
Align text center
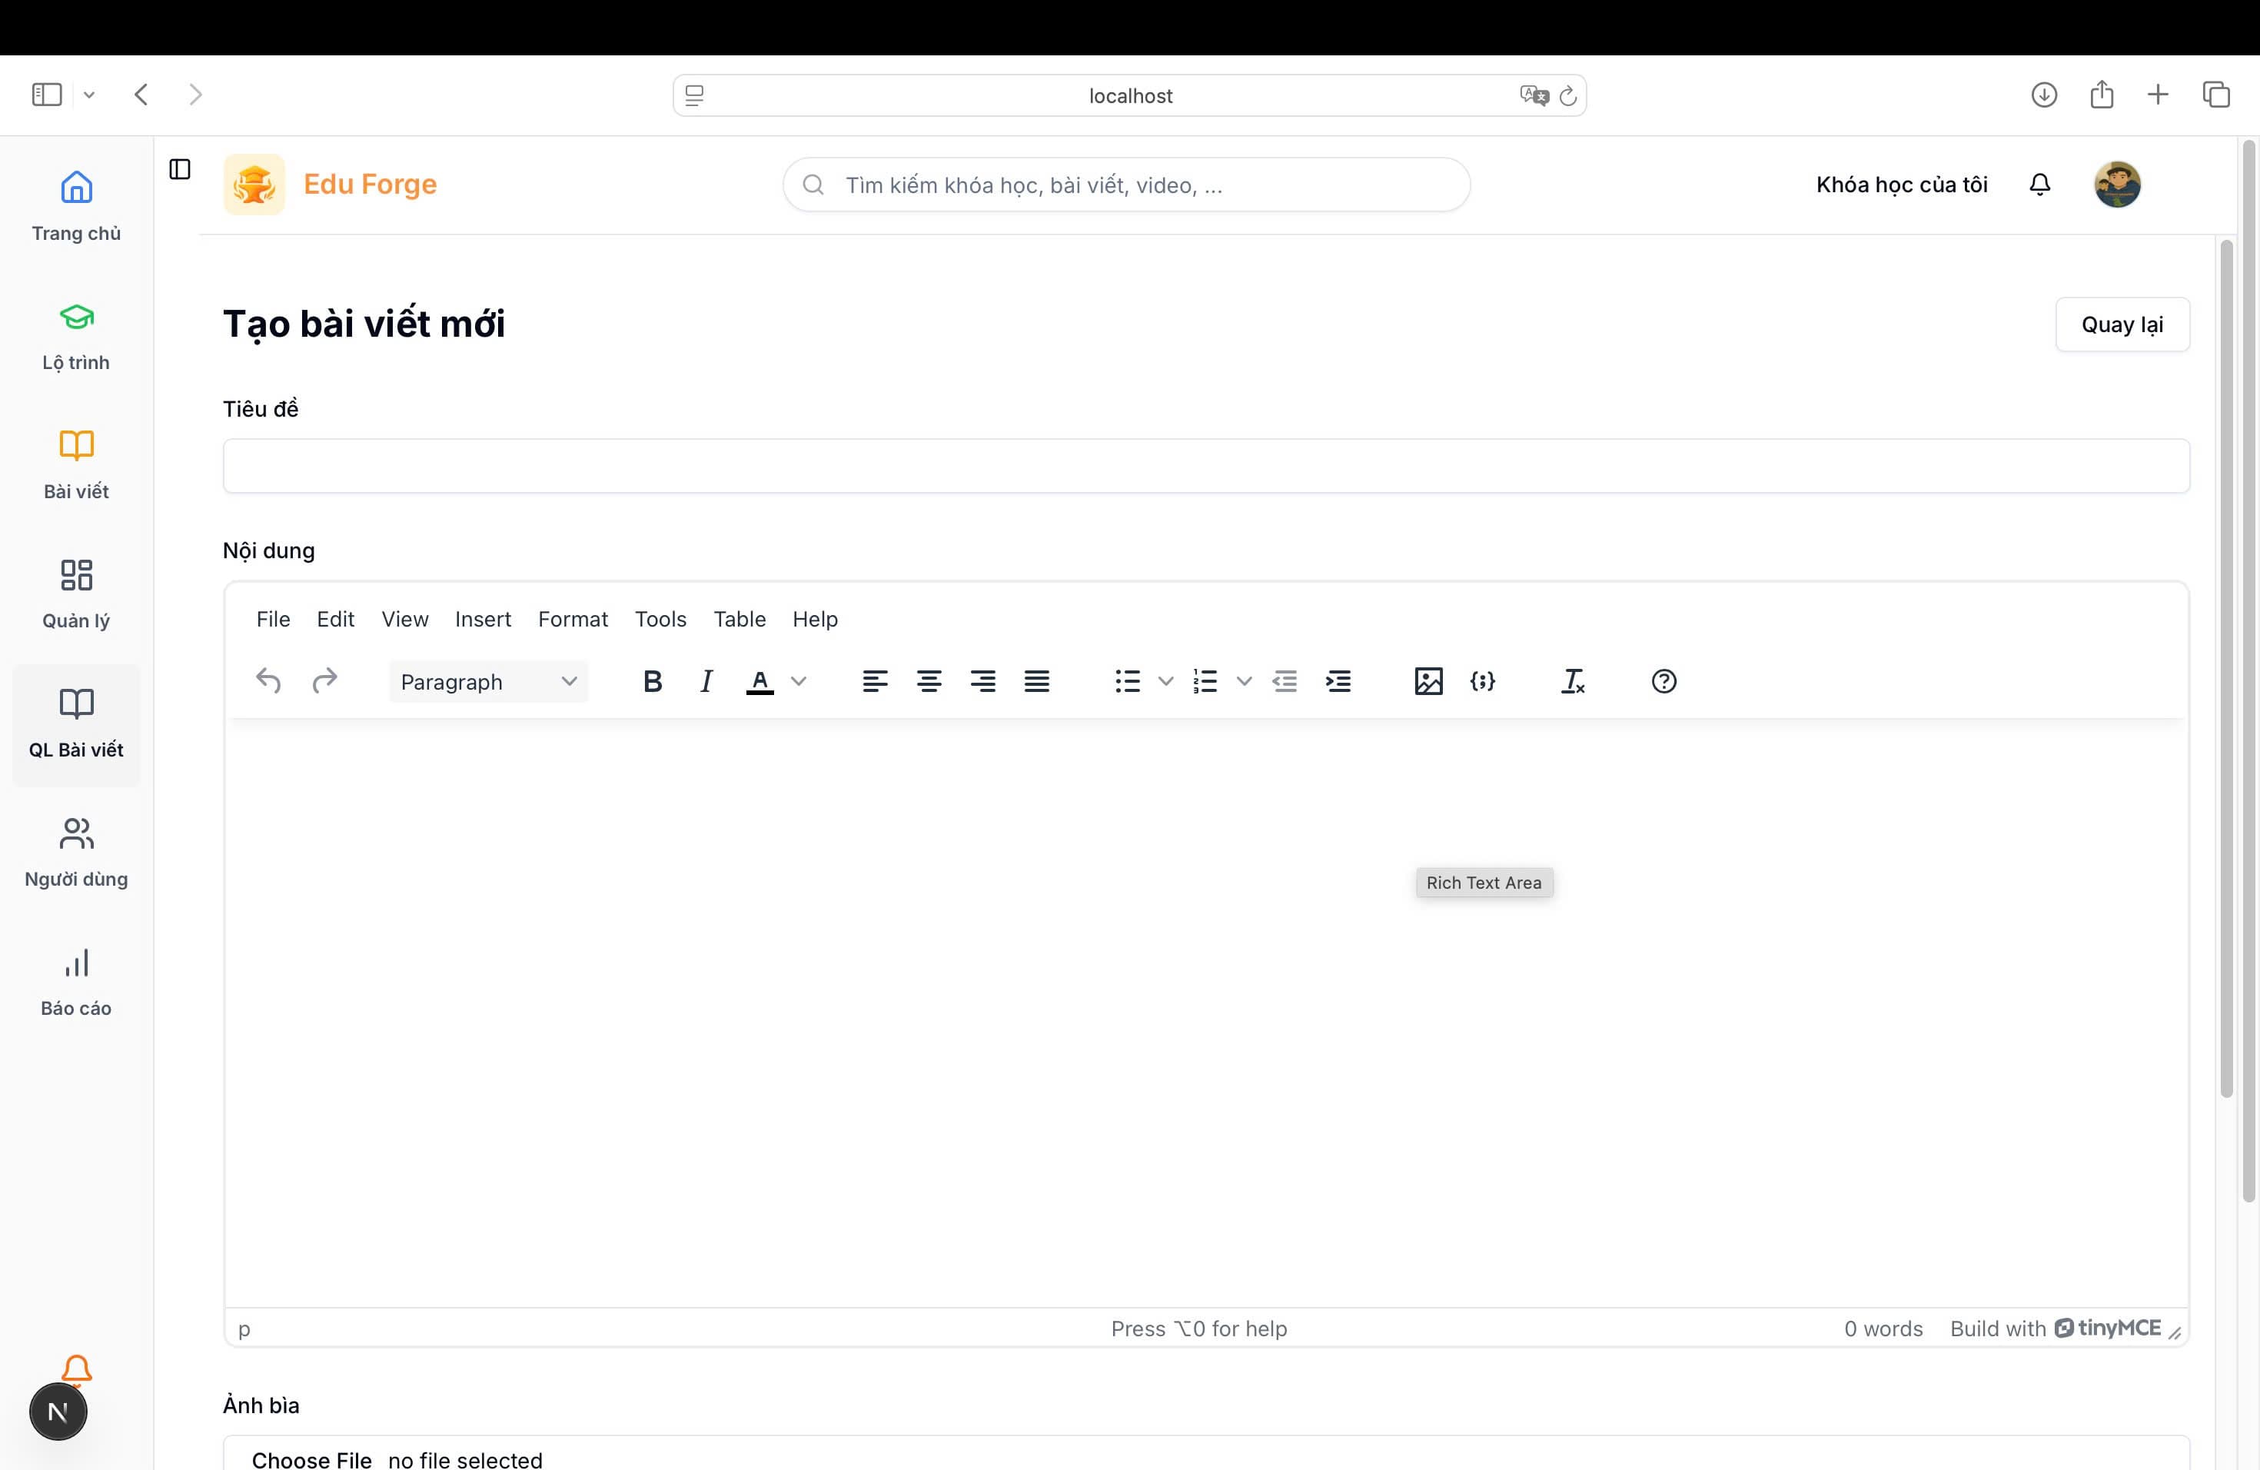coord(929,681)
